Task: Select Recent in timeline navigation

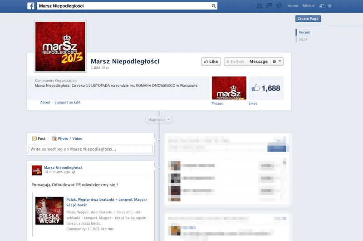Action: pos(304,32)
